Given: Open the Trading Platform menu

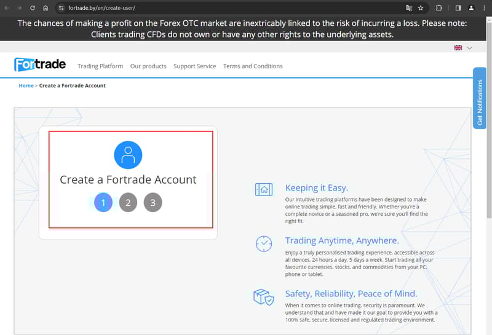Looking at the screenshot, I should (100, 66).
